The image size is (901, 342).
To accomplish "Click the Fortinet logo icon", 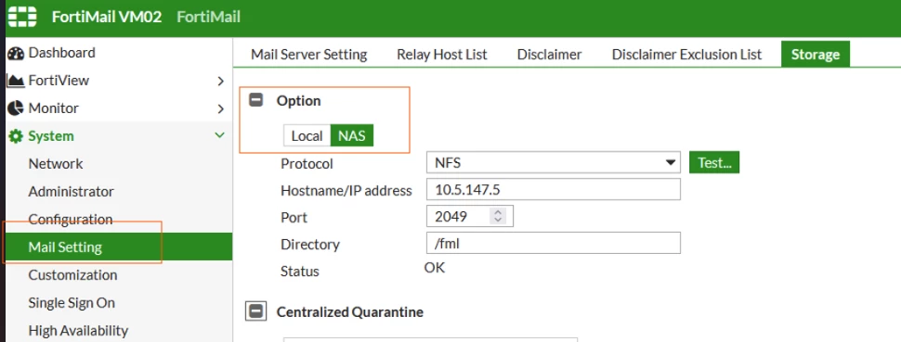I will click(x=22, y=17).
